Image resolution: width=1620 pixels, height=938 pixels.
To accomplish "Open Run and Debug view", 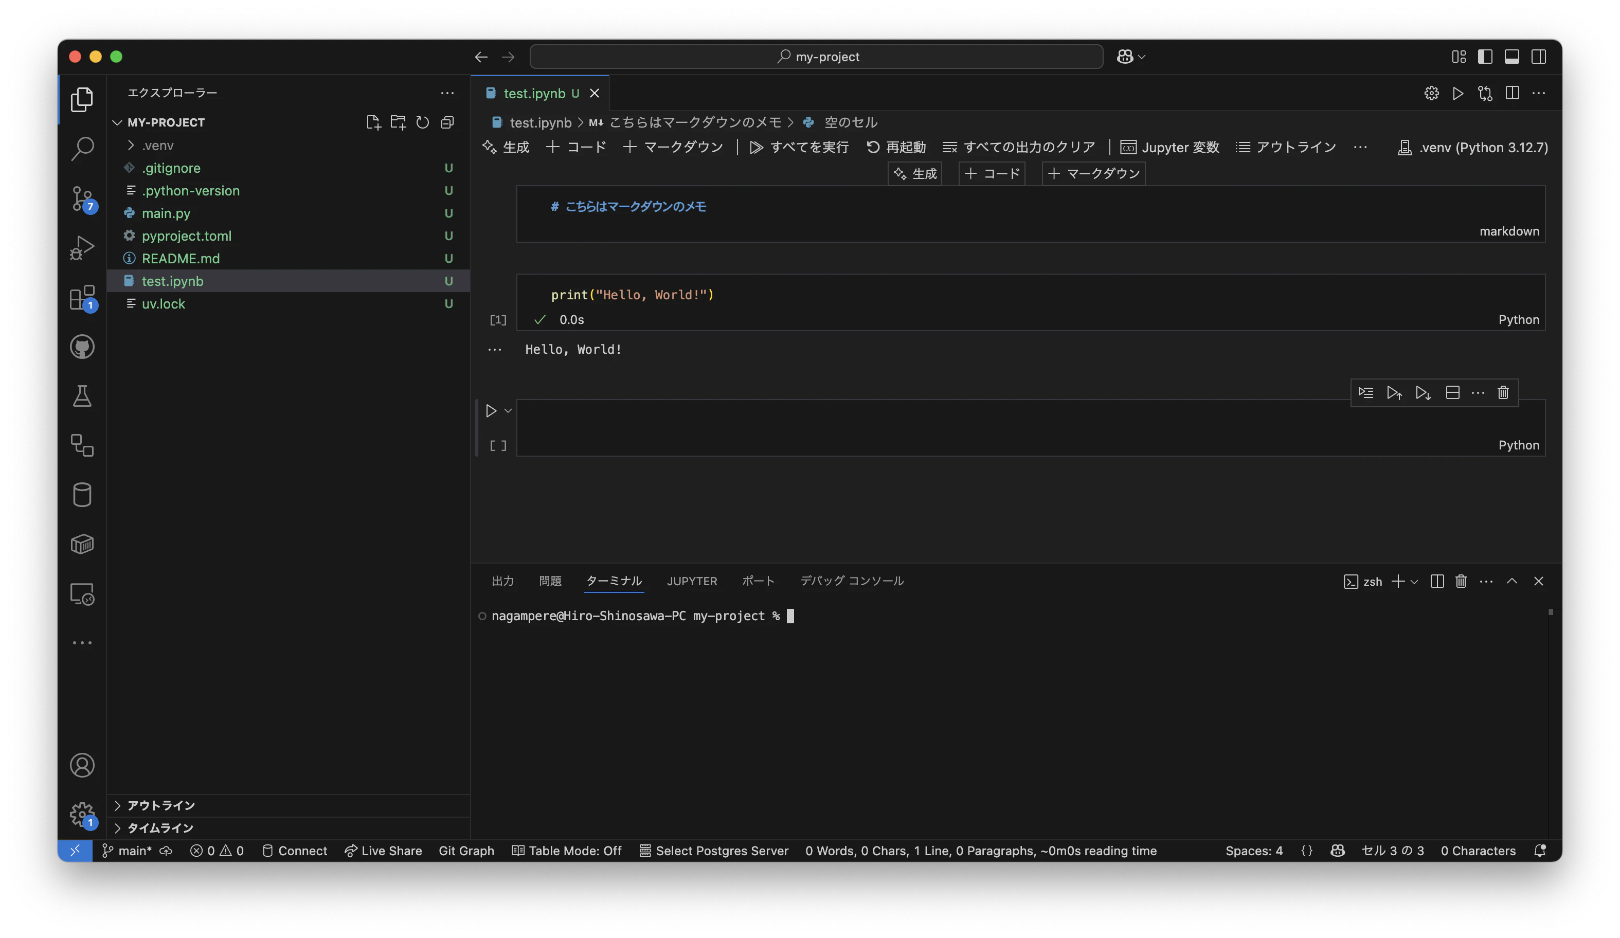I will pyautogui.click(x=82, y=248).
